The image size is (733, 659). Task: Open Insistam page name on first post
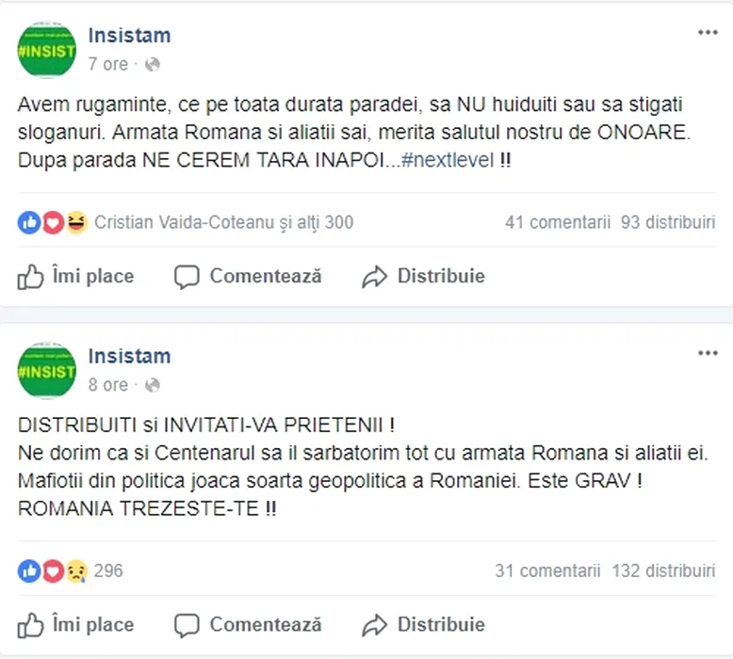pyautogui.click(x=129, y=36)
